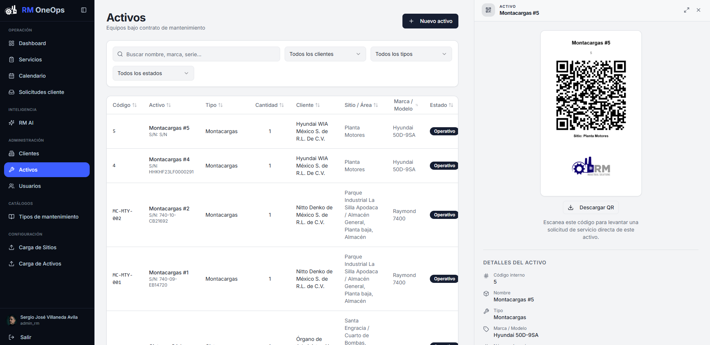Image resolution: width=710 pixels, height=345 pixels.
Task: Click the Operativo badge for Montacargas #2
Action: (444, 215)
